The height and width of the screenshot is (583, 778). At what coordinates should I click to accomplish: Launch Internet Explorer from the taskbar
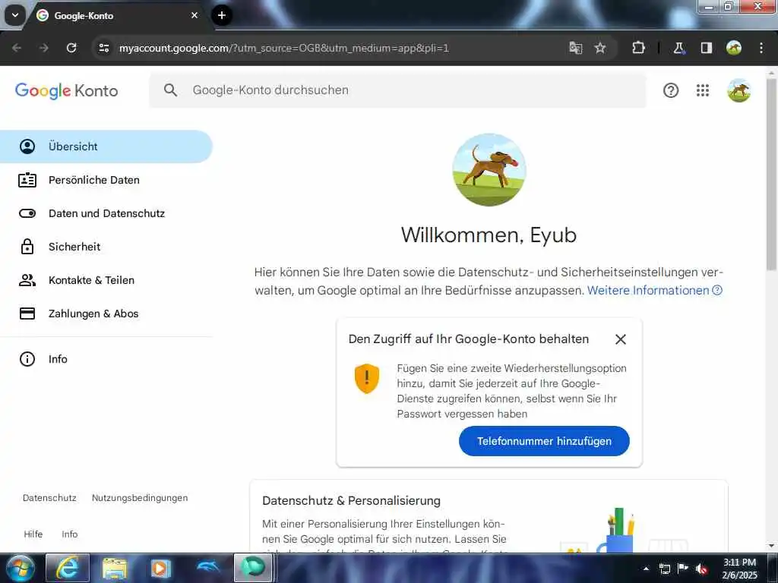[x=67, y=568]
